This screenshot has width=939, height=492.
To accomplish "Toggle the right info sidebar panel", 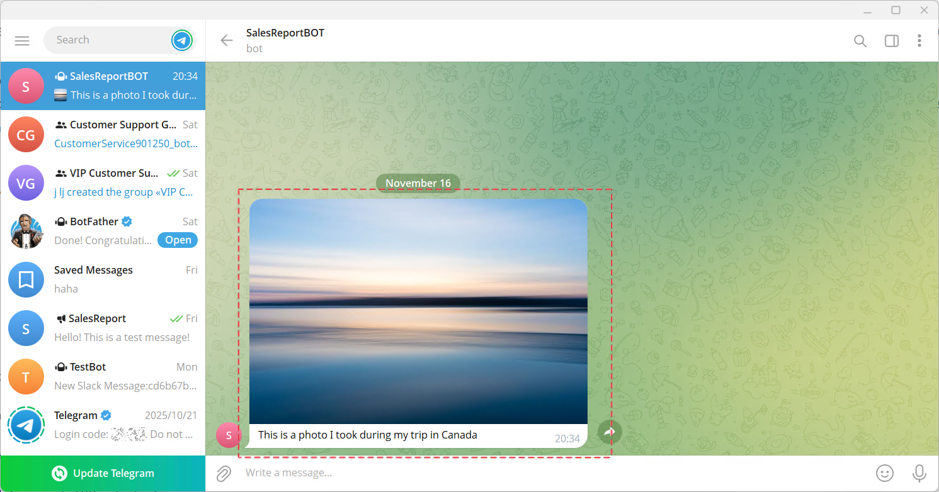I will coord(891,41).
